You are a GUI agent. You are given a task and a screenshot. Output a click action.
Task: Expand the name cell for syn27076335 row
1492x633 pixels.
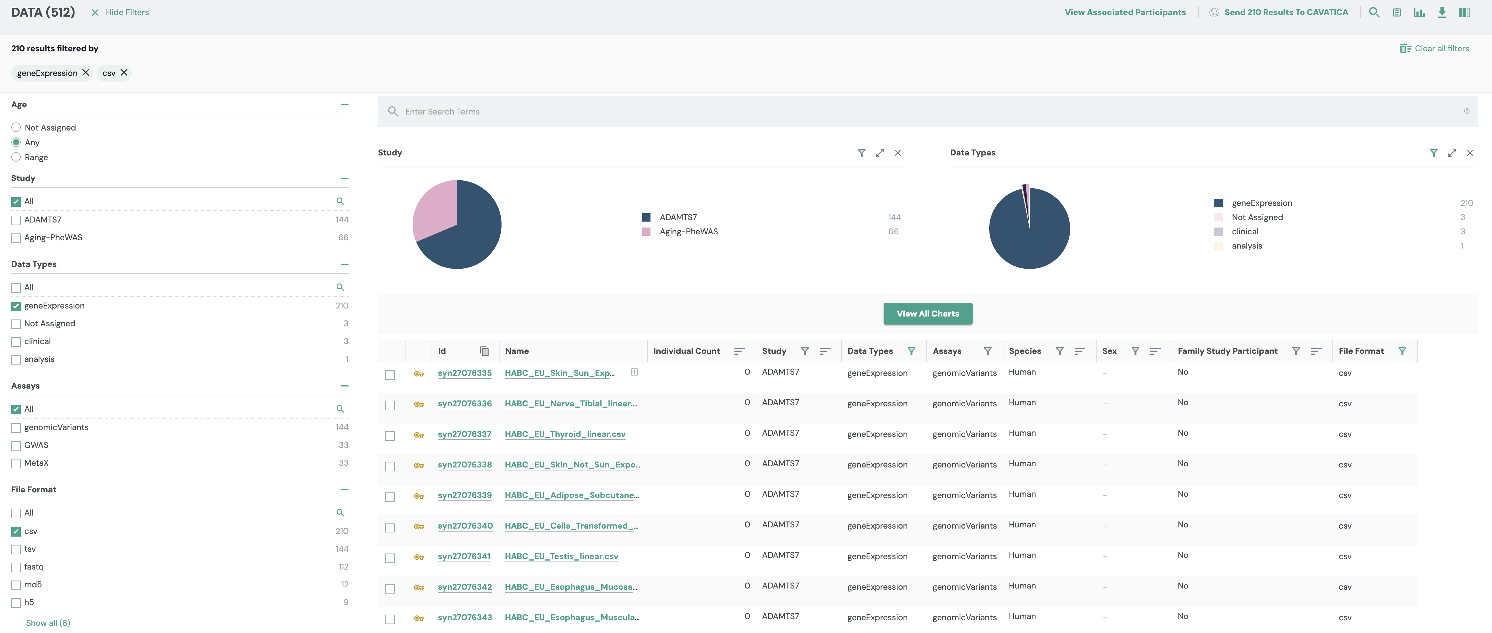coord(634,372)
